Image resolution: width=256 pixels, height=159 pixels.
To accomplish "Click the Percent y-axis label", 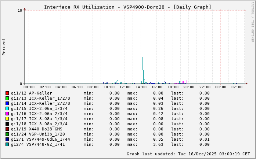I will pyautogui.click(x=4, y=47).
